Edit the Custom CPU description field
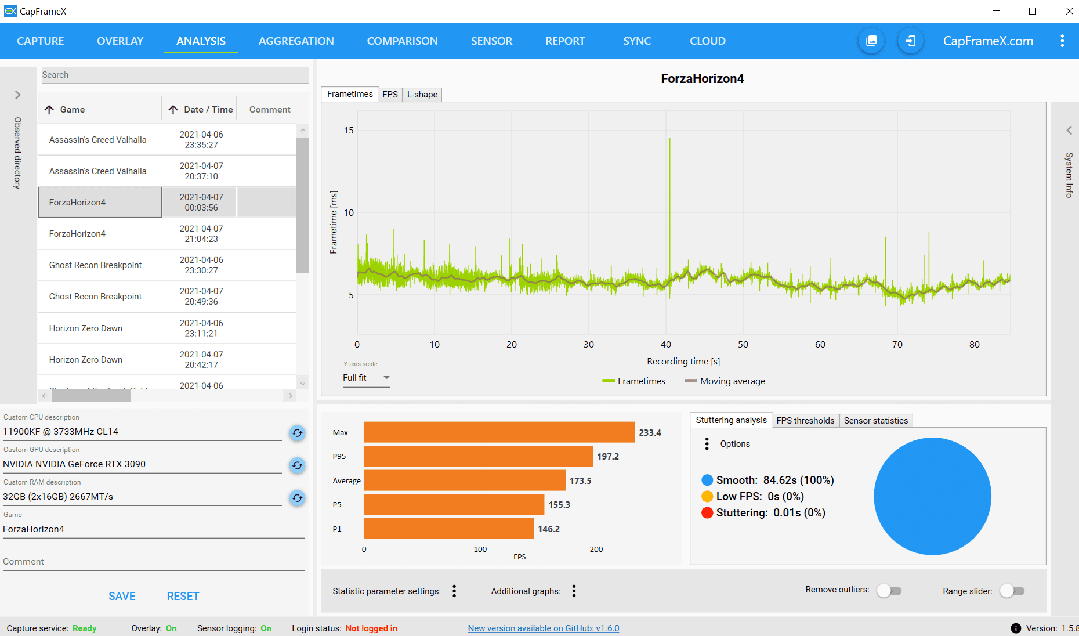Viewport: 1079px width, 636px height. (142, 432)
